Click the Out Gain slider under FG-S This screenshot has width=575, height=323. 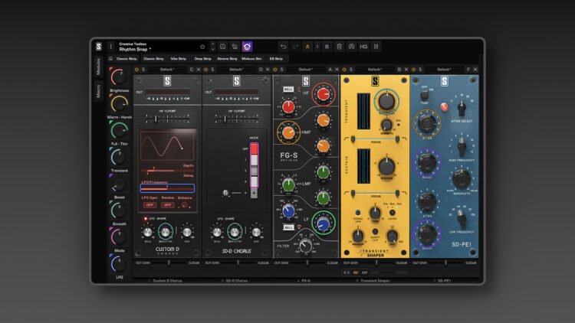pos(307,263)
